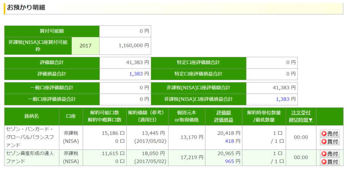Click the 評価額合計 value 41,383 円
Viewport: 347px width, 171px height.
coord(138,63)
